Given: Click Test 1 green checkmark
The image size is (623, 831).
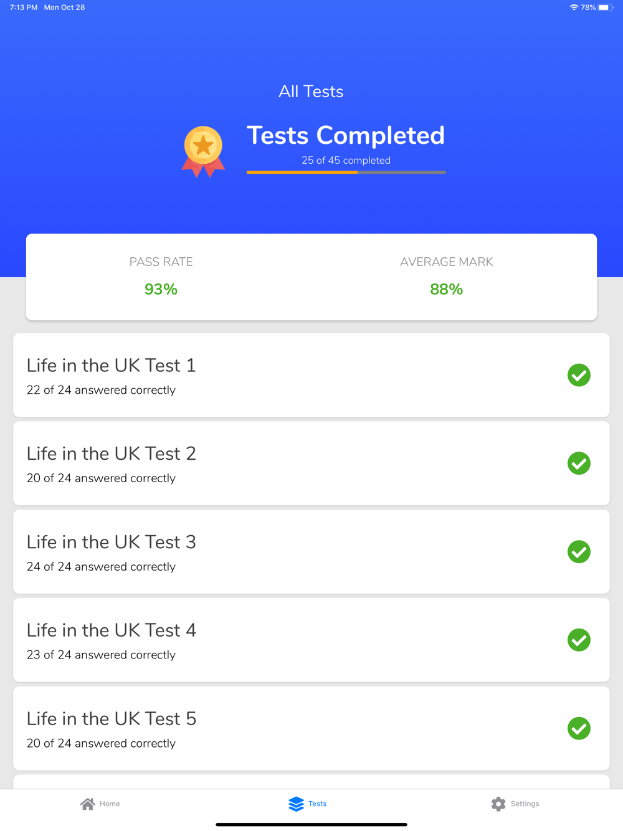Looking at the screenshot, I should tap(579, 375).
